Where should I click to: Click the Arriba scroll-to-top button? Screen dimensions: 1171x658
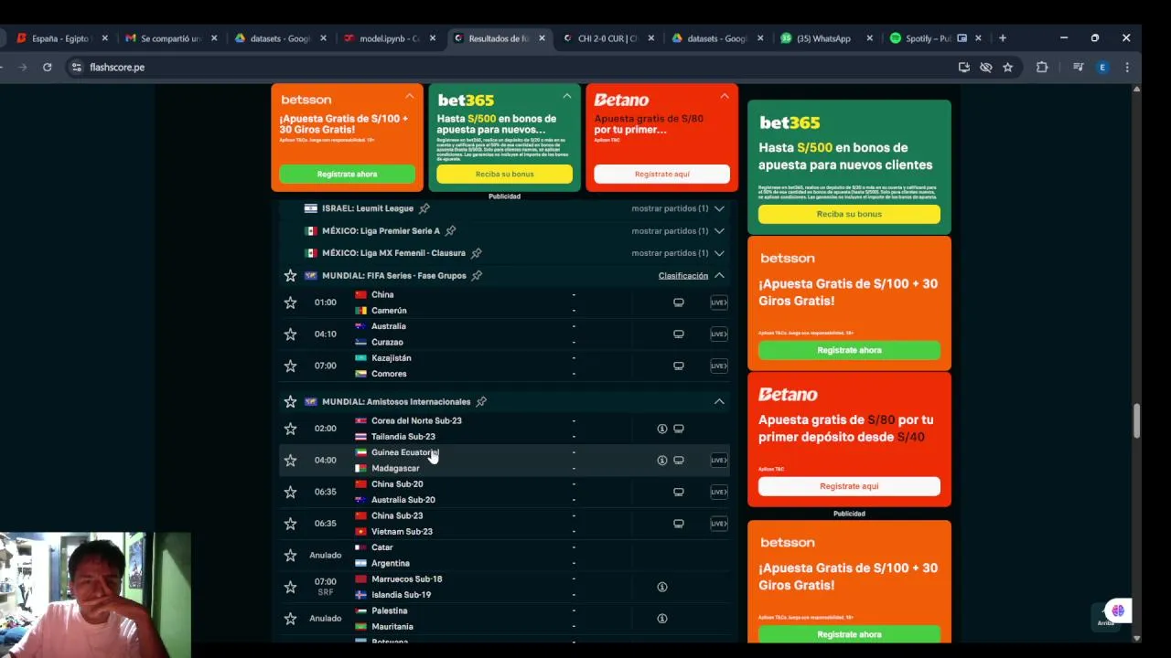[x=1106, y=616]
